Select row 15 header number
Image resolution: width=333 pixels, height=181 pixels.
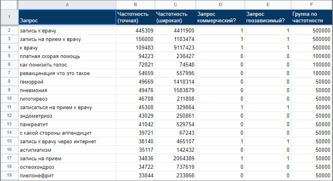pyautogui.click(x=9, y=141)
